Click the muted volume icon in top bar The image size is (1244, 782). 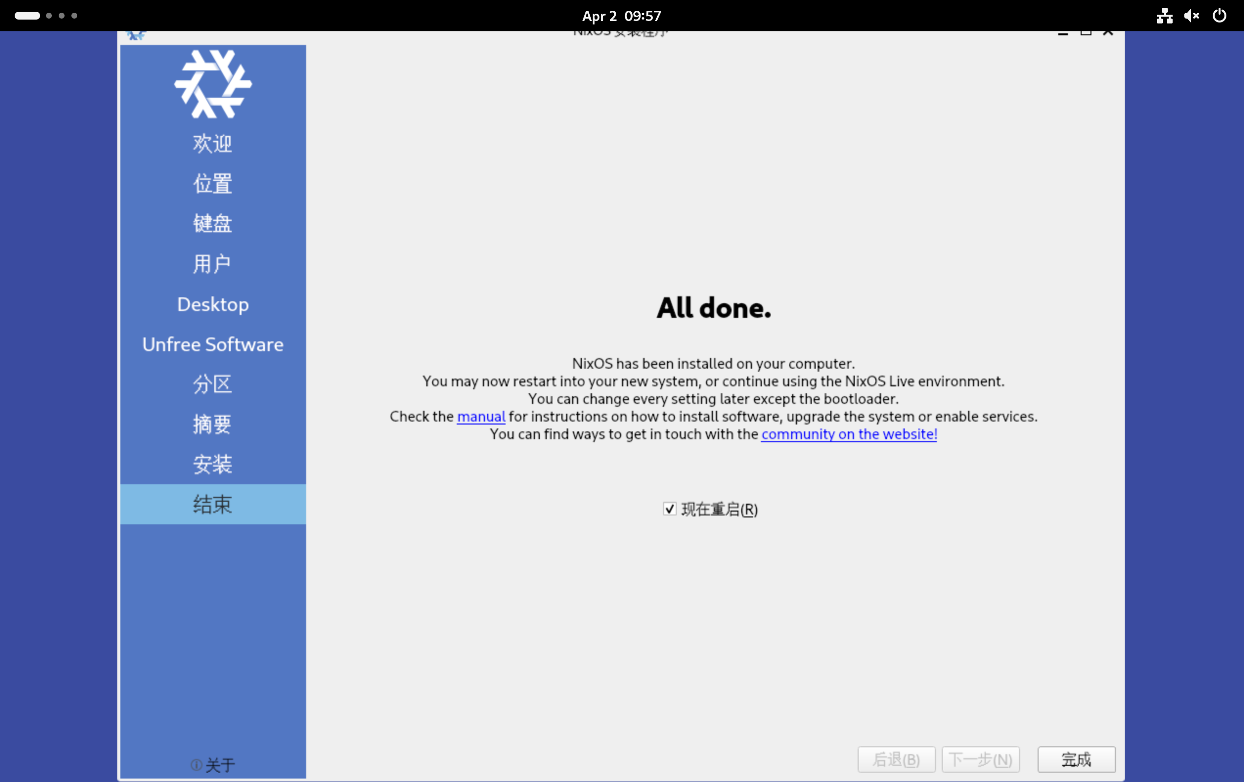(x=1191, y=16)
